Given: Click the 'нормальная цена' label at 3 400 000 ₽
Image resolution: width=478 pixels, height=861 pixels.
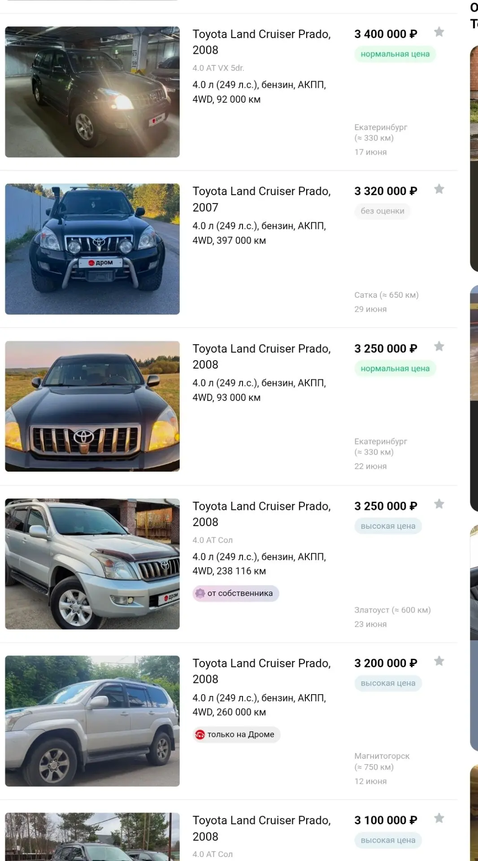Looking at the screenshot, I should [395, 54].
